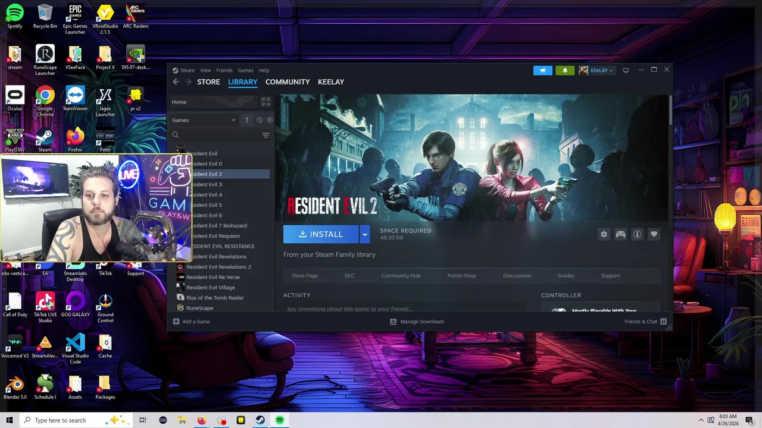Open Manage Downloads
This screenshot has width=762, height=428.
pos(417,322)
